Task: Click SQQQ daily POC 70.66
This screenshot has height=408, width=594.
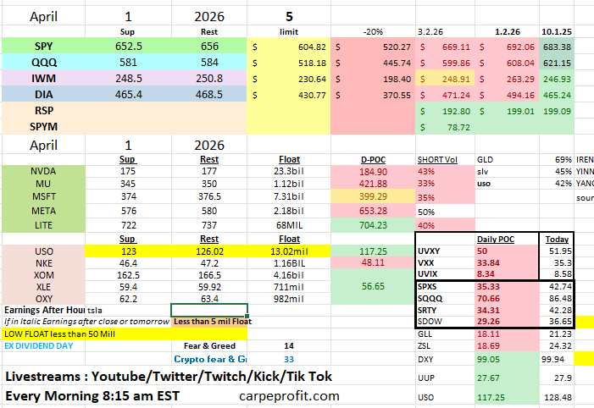Action: point(507,298)
